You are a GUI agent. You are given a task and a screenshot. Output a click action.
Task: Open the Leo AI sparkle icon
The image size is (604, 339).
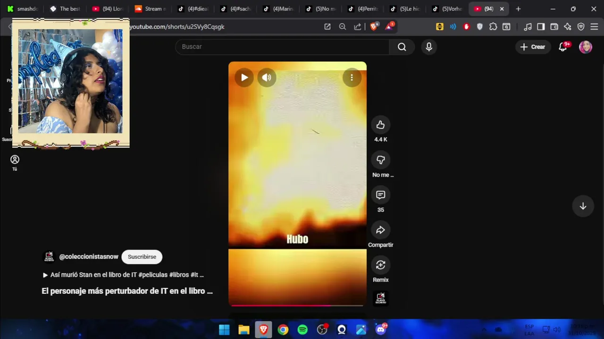click(567, 27)
